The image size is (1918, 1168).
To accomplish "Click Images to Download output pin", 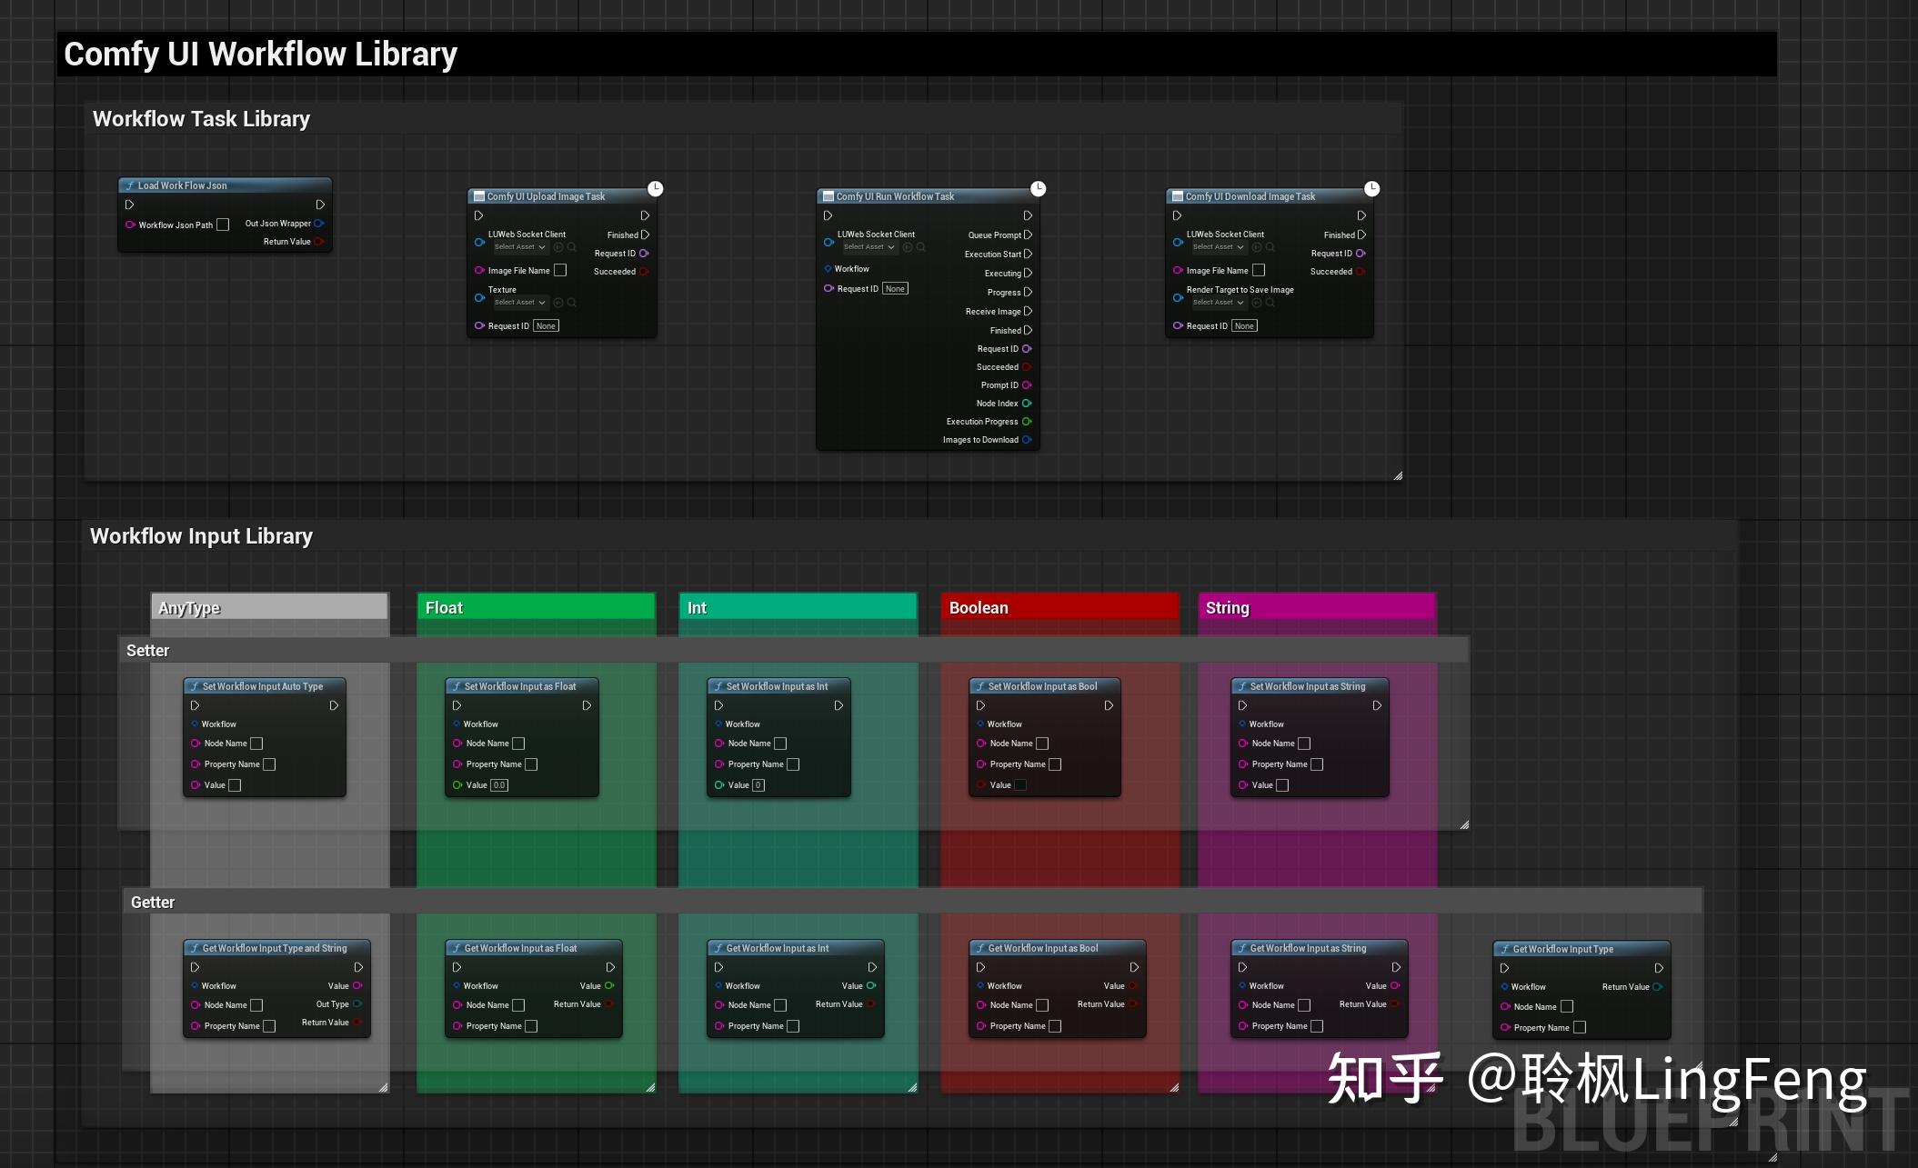I will point(1027,440).
